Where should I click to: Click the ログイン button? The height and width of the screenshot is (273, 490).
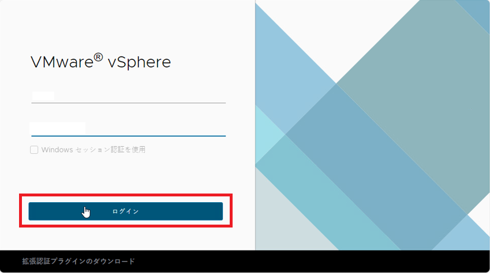click(126, 211)
